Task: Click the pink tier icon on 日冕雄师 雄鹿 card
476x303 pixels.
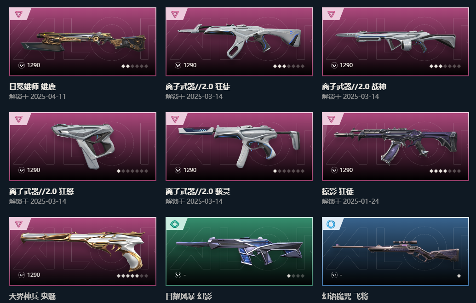Action: [18, 14]
